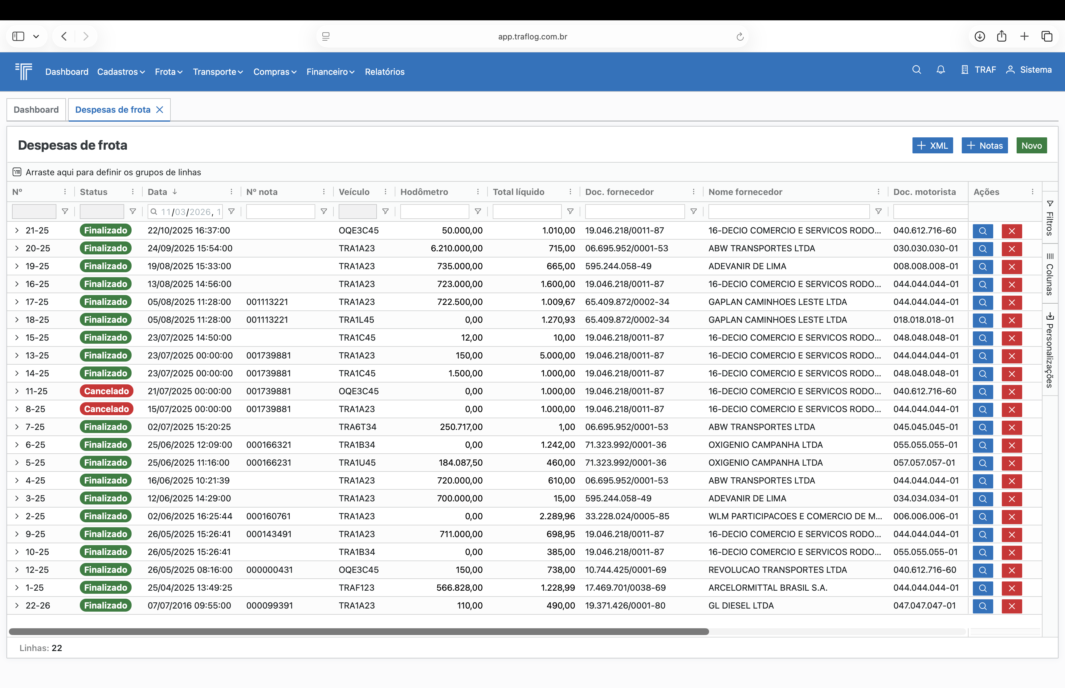The width and height of the screenshot is (1065, 688).
Task: Open the filter icon for the Status column
Action: [133, 211]
